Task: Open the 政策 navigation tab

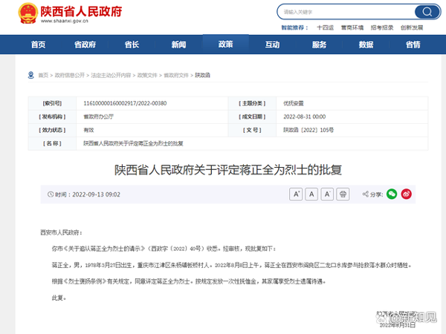Action: [225, 45]
